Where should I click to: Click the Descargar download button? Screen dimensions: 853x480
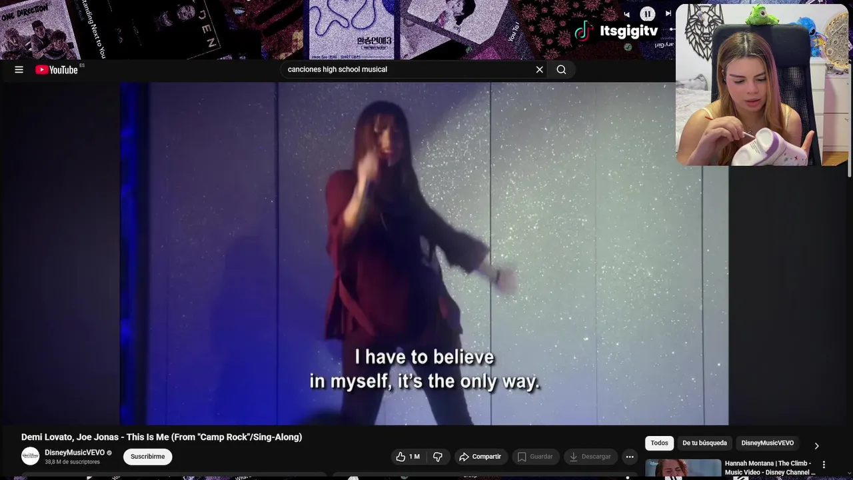pyautogui.click(x=590, y=457)
